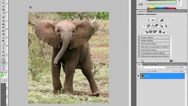Screen dimensions: 188x106
Task: Add a Hue/Saturation adjustment
Action: 149,26
